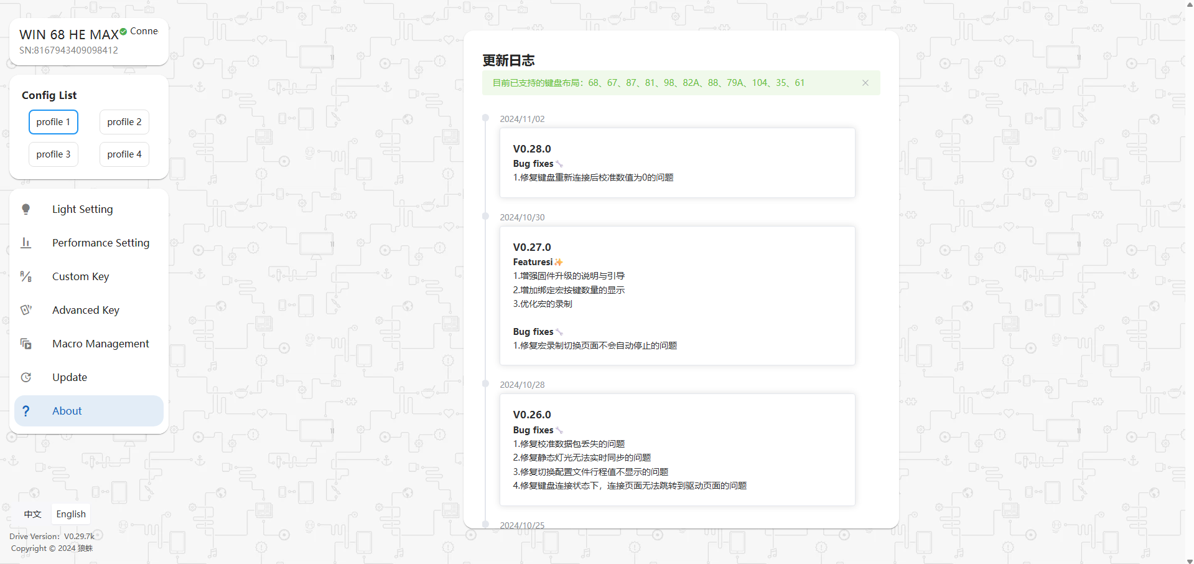
Task: Click the green connected status icon
Action: pos(123,32)
